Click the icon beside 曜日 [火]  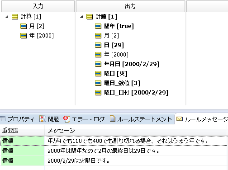coord(98,74)
